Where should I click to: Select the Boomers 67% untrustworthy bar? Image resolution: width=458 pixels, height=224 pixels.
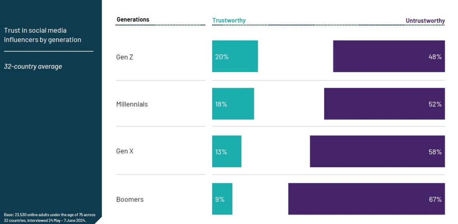(x=366, y=199)
